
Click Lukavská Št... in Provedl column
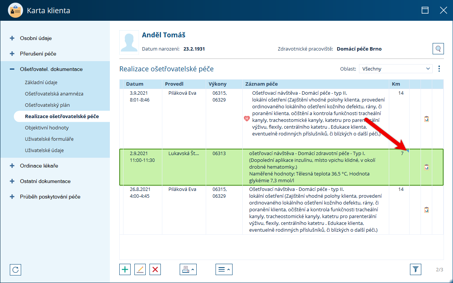coord(184,153)
